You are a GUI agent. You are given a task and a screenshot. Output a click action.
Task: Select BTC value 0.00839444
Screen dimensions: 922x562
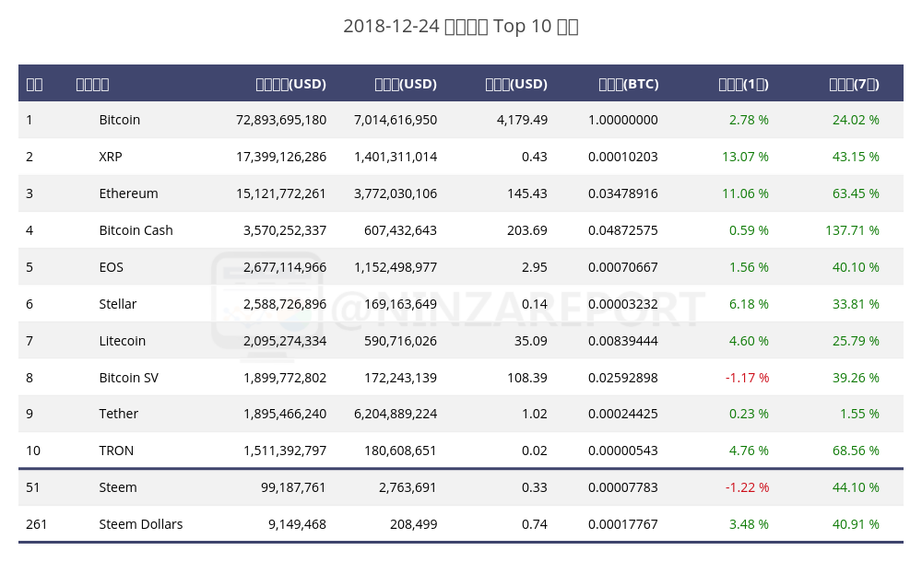pos(622,341)
